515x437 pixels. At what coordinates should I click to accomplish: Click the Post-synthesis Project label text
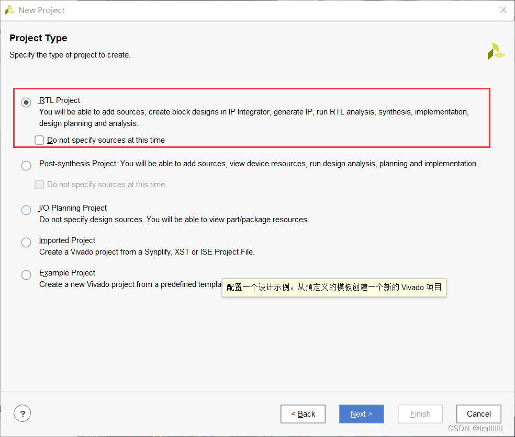tap(78, 164)
